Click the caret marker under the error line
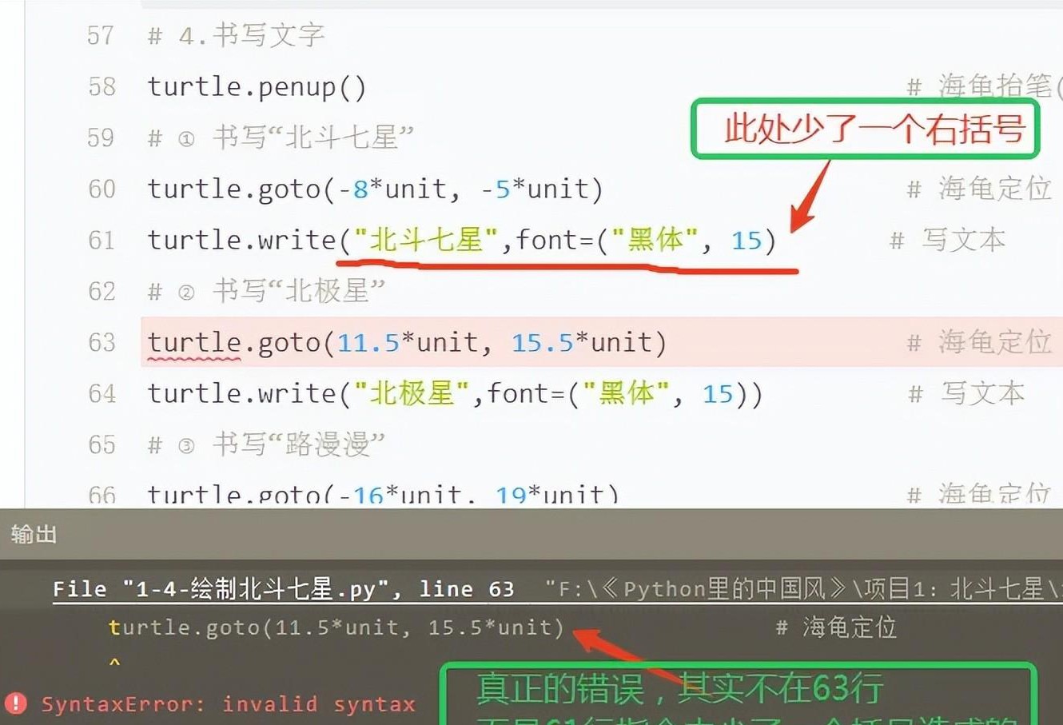 (114, 663)
